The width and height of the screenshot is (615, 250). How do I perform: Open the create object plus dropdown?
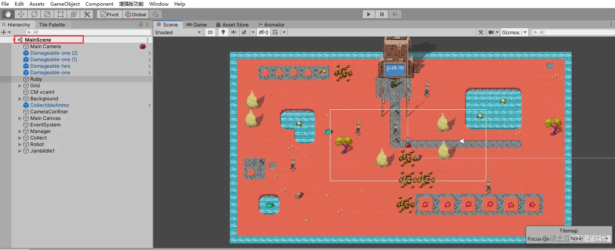click(x=5, y=32)
